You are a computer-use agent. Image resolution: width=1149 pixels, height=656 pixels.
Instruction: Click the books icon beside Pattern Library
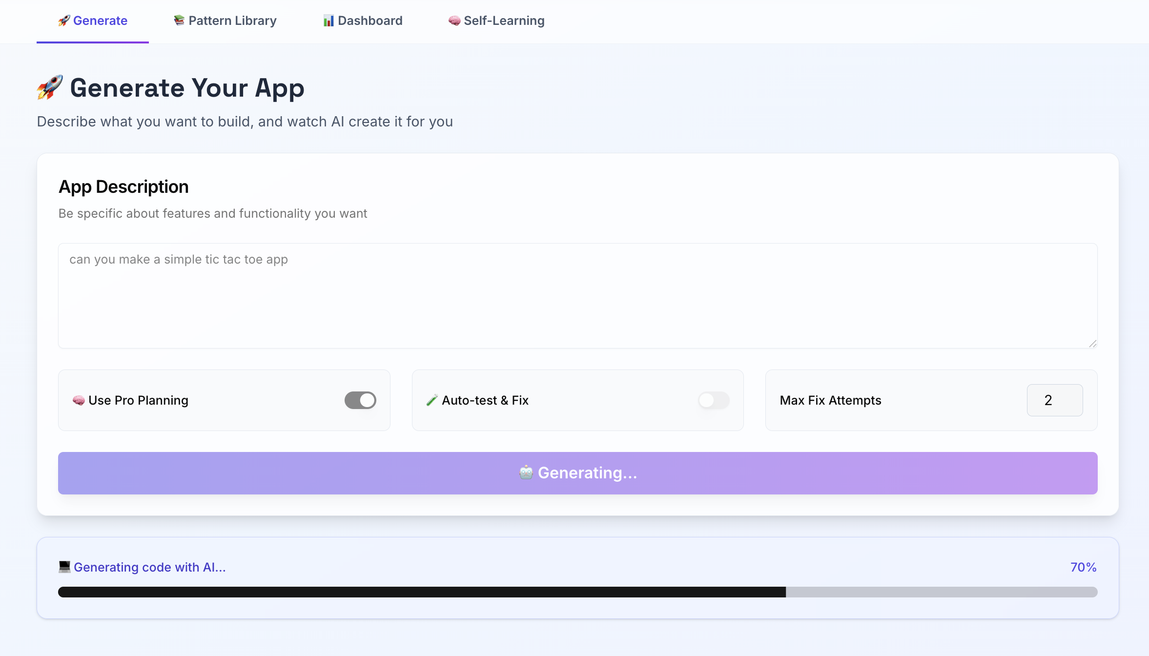[179, 20]
